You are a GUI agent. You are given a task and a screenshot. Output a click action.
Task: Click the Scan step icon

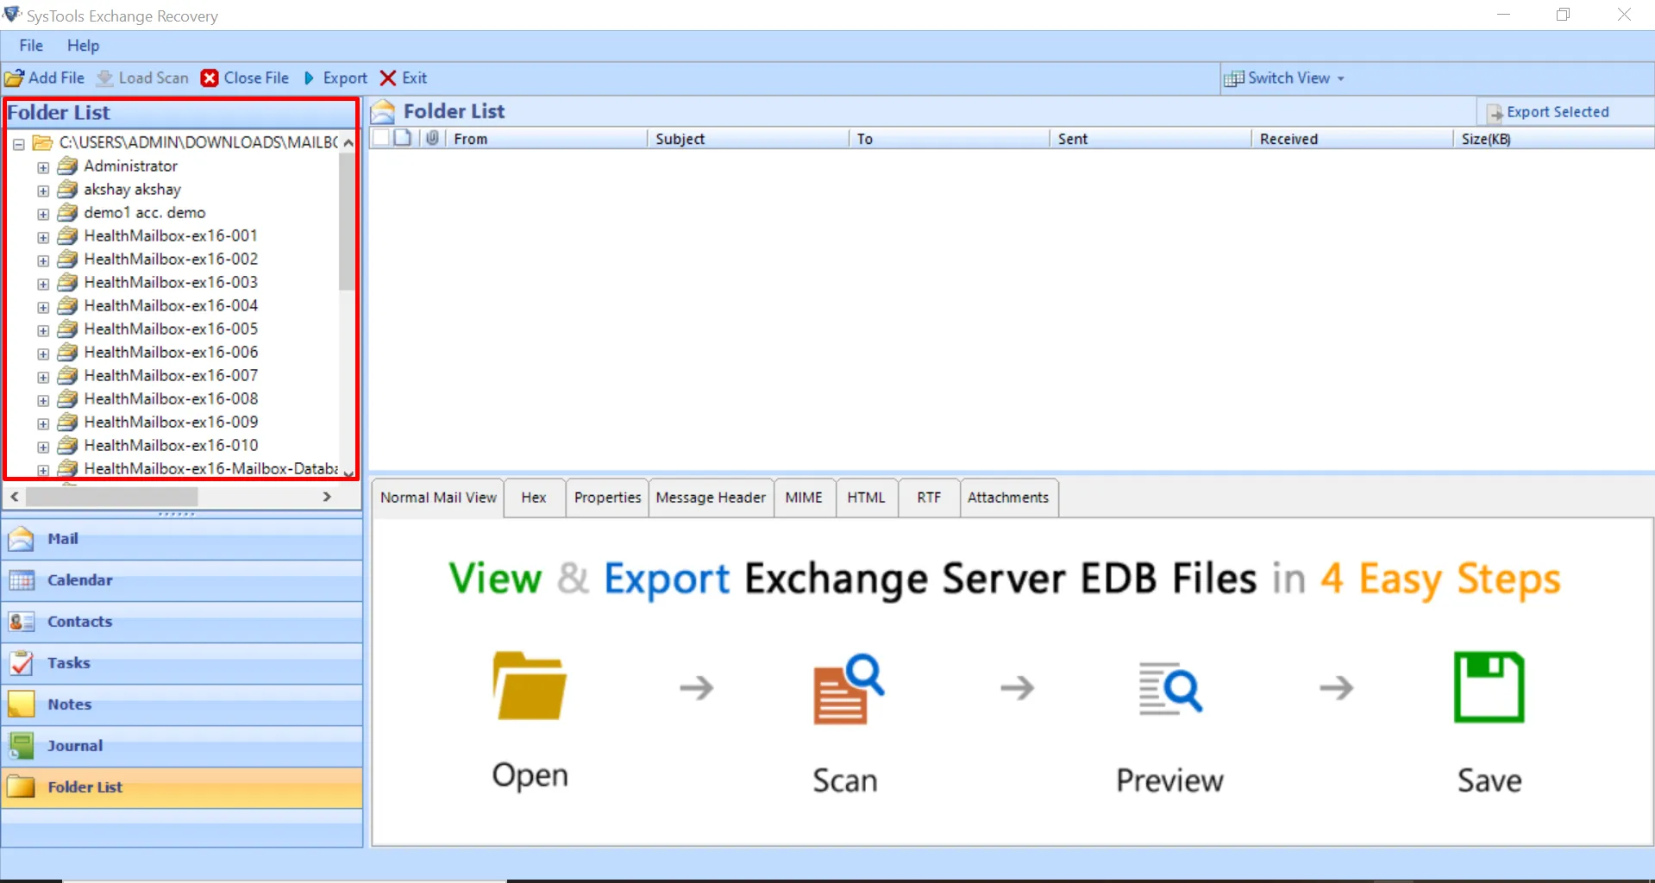pos(849,689)
